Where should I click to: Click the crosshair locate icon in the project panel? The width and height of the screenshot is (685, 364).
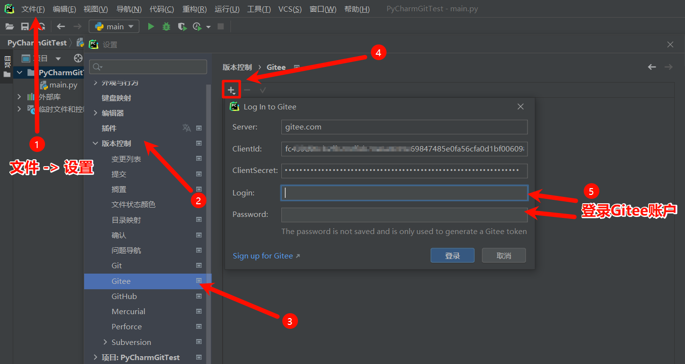pyautogui.click(x=78, y=59)
